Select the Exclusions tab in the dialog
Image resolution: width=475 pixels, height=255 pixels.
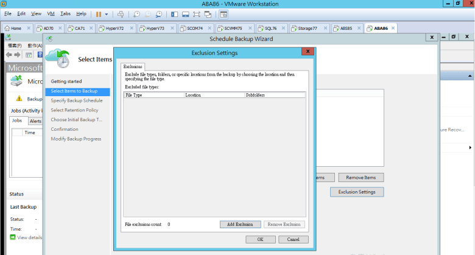[x=132, y=66]
